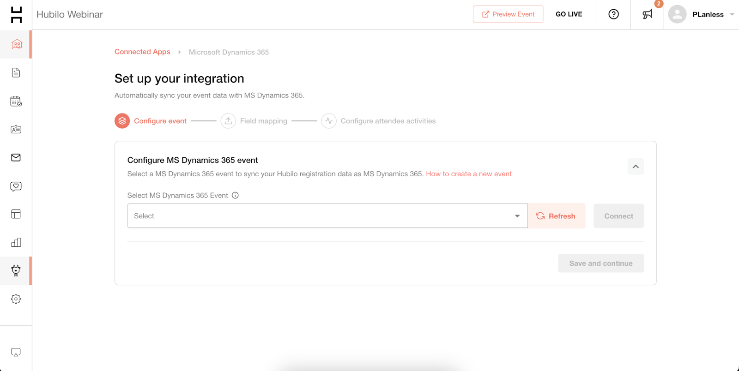This screenshot has width=739, height=371.
Task: Click the Configure attendee activities step icon
Action: (329, 121)
